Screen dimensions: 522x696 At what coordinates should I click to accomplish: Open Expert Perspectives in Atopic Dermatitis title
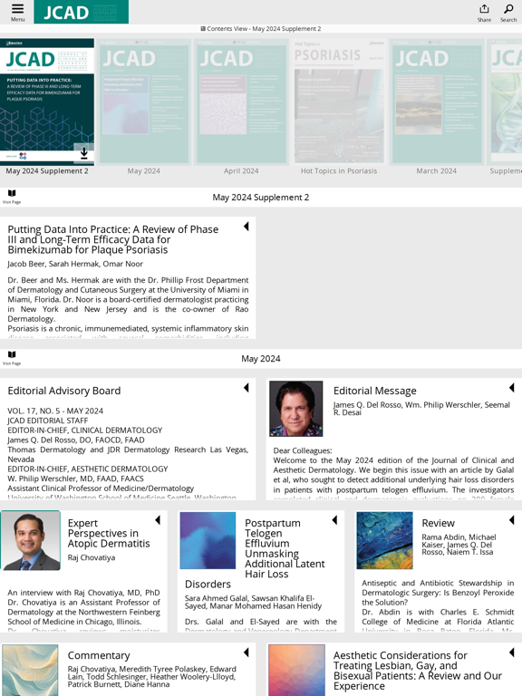point(109,533)
